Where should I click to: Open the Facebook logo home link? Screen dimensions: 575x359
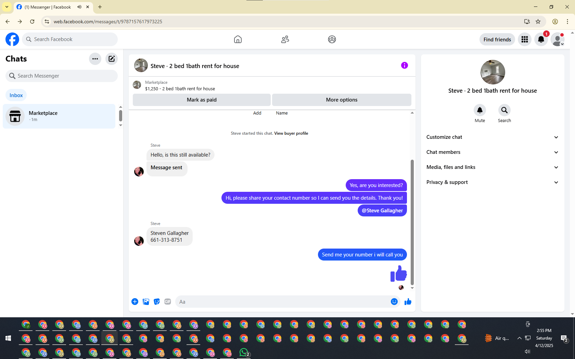[x=12, y=39]
